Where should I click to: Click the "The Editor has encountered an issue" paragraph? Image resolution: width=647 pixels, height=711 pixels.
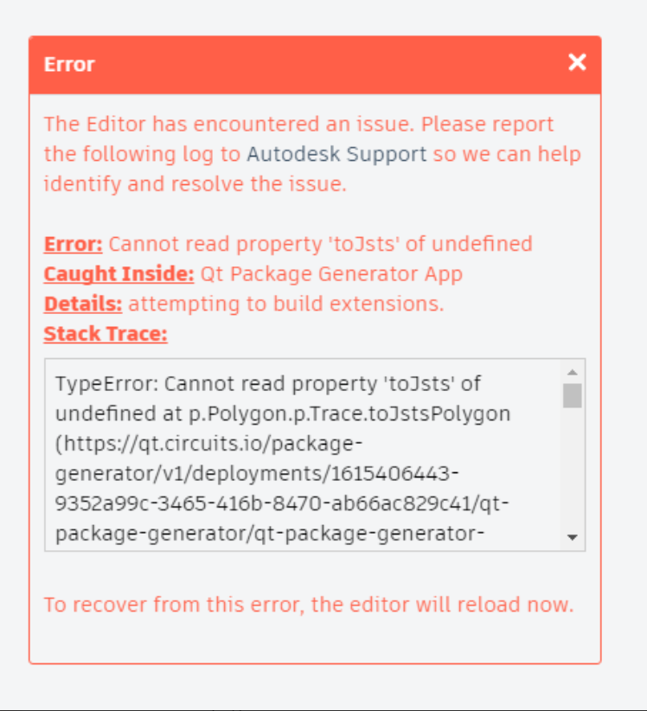click(x=299, y=125)
